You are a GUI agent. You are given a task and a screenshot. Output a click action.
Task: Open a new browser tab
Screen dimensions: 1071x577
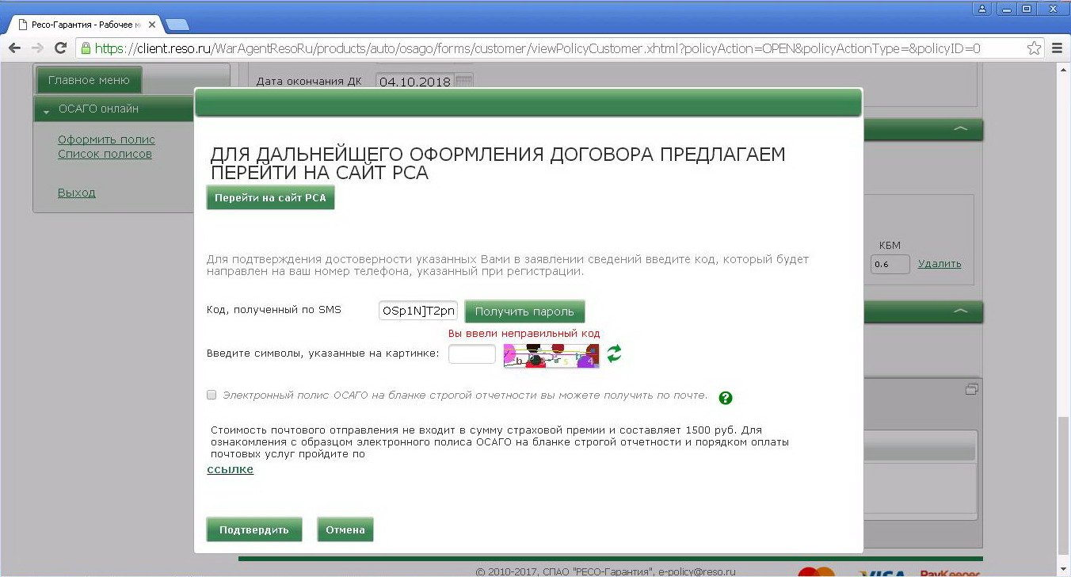tap(176, 25)
